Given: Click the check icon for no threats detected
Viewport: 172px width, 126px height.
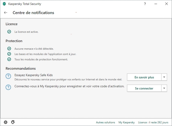Looking at the screenshot, I should coord(9,49).
